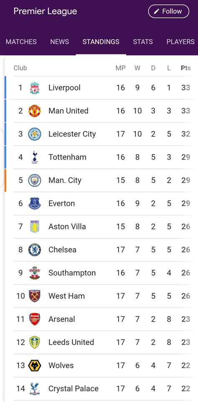Click the Man United club crest
This screenshot has height=402, width=198.
(35, 111)
